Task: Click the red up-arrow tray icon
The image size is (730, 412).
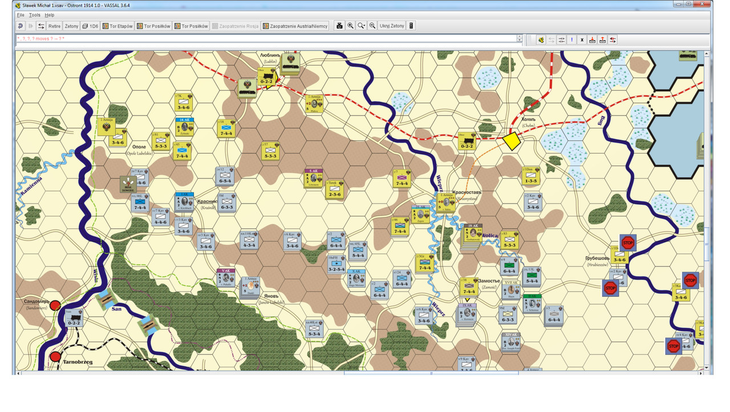Action: [x=602, y=40]
